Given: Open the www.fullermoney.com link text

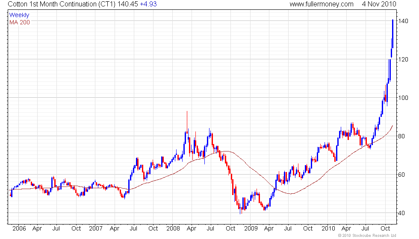Looking at the screenshot, I should (322, 4).
